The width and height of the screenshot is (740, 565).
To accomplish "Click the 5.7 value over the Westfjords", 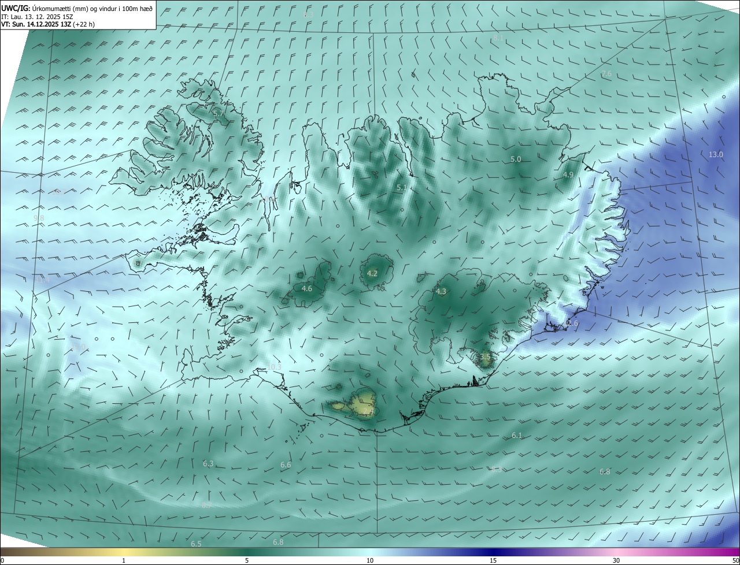I will coord(218,114).
